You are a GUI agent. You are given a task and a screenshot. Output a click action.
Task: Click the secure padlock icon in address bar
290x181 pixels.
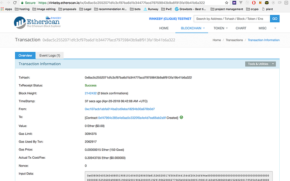pos(22,3)
